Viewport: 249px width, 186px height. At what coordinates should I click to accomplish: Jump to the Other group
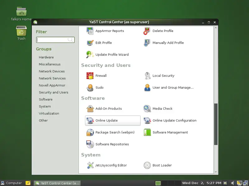pos(43,120)
